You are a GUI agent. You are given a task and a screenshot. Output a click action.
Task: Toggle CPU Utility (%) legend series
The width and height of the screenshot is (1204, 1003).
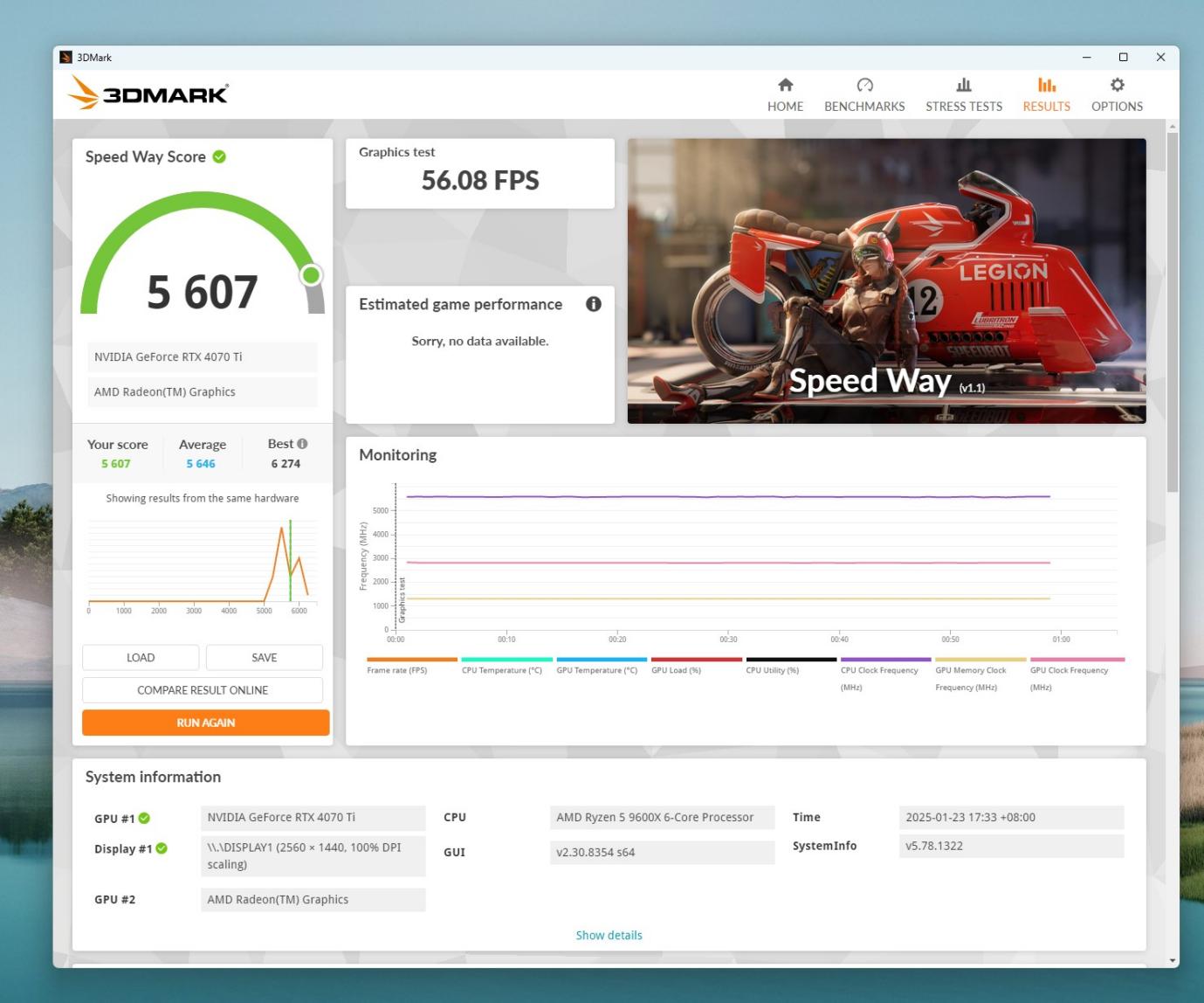coord(791,667)
